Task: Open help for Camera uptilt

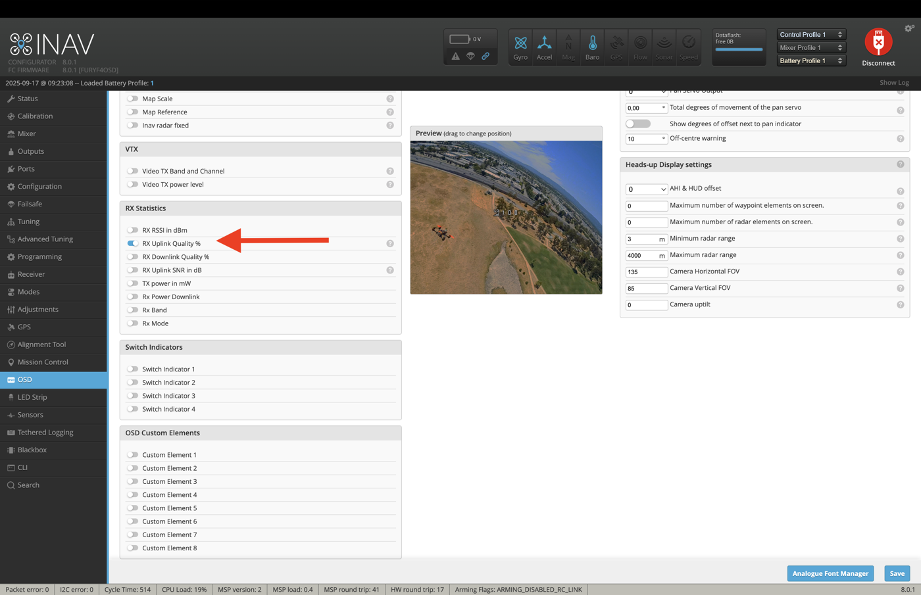Action: point(901,305)
